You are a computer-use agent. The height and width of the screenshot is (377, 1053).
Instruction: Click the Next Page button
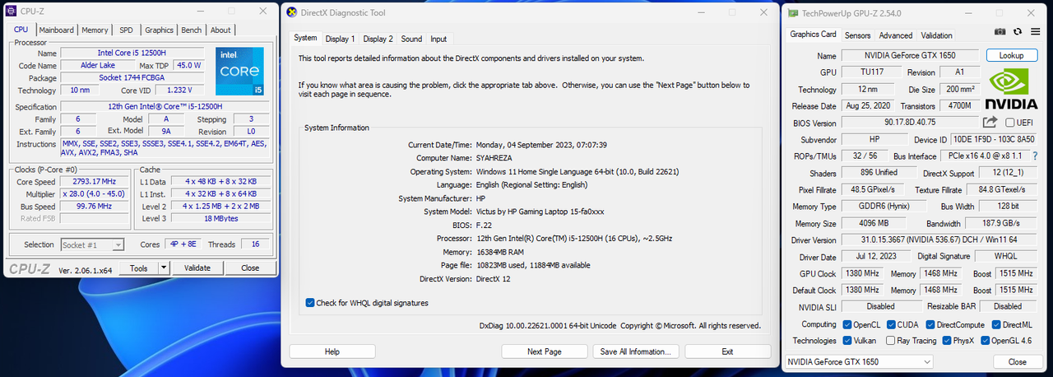(544, 351)
